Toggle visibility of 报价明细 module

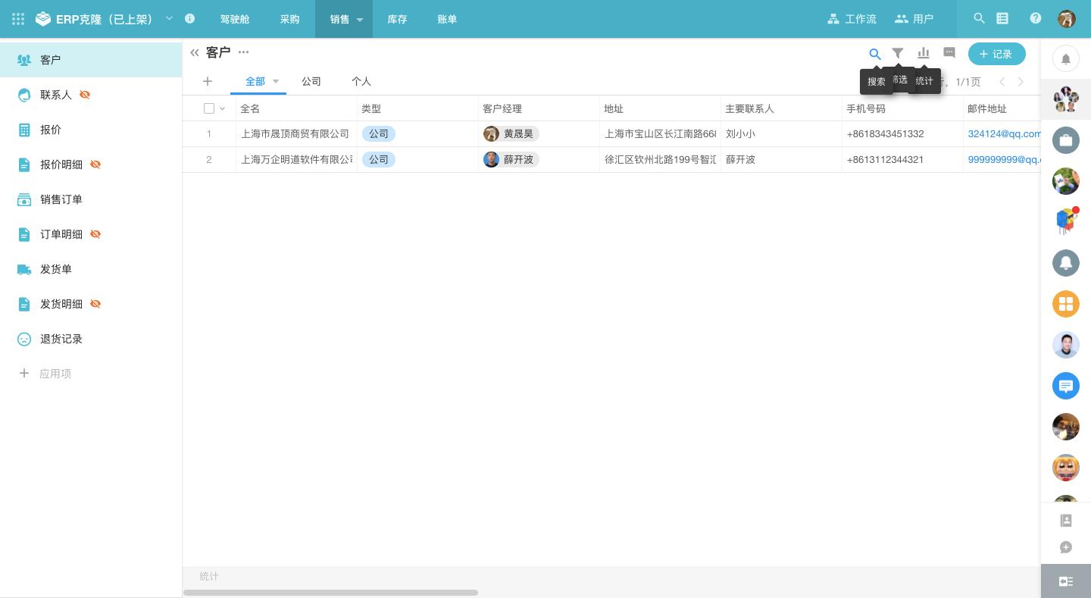point(95,164)
